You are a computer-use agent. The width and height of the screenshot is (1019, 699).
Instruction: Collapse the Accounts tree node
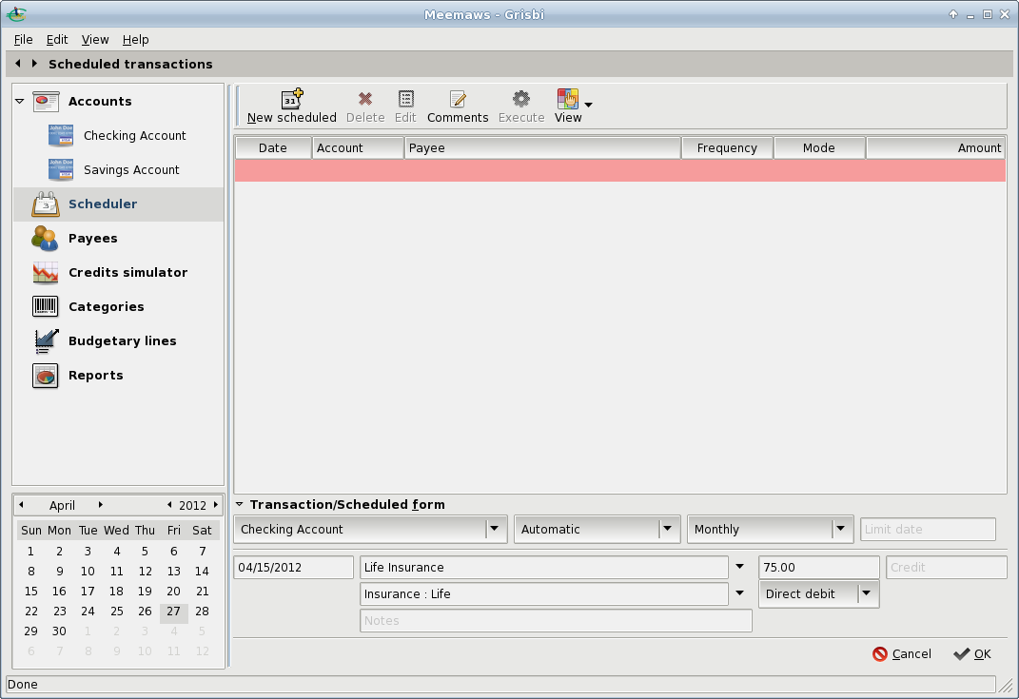click(x=19, y=102)
